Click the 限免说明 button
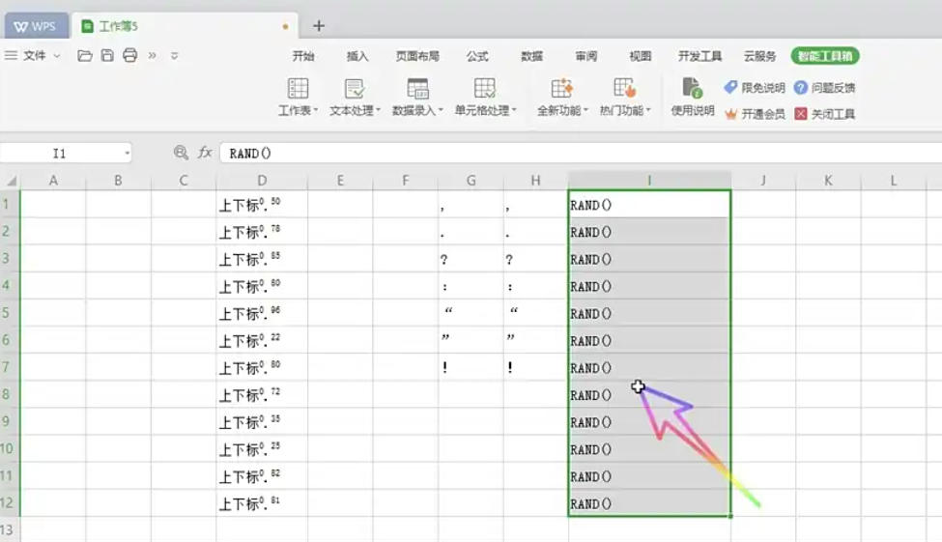 pyautogui.click(x=755, y=88)
